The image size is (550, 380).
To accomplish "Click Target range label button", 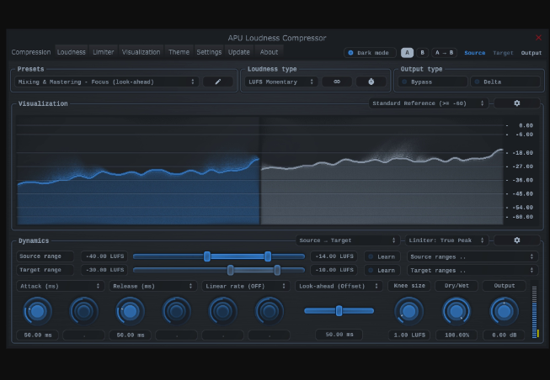I will tap(45, 270).
